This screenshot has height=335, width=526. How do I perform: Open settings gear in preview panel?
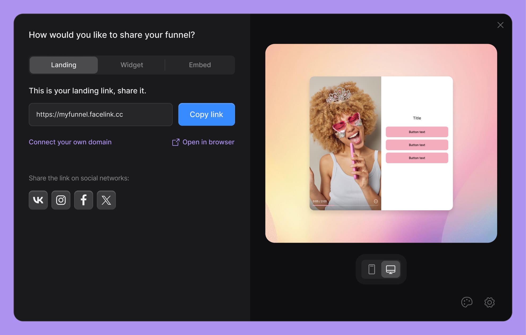pos(489,302)
